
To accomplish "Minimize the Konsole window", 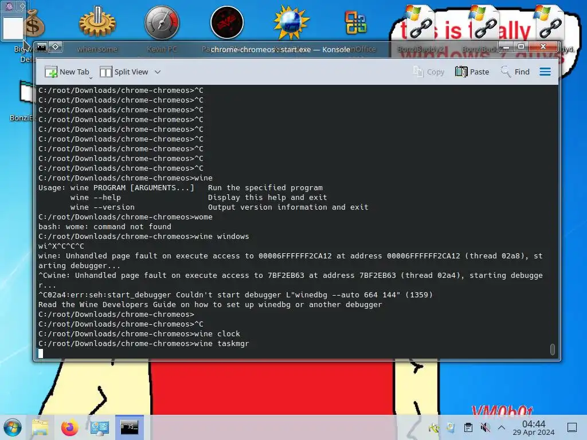I will point(506,47).
